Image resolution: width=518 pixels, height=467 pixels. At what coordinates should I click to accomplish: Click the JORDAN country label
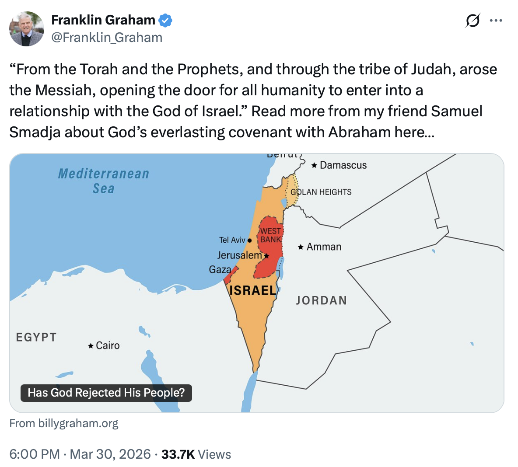(321, 300)
